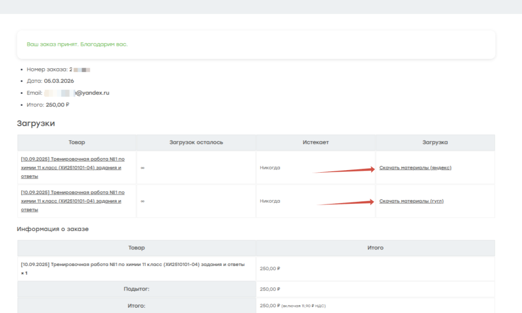Image resolution: width=522 pixels, height=313 pixels.
Task: Click the infinity symbol in second downloads row
Action: click(143, 201)
